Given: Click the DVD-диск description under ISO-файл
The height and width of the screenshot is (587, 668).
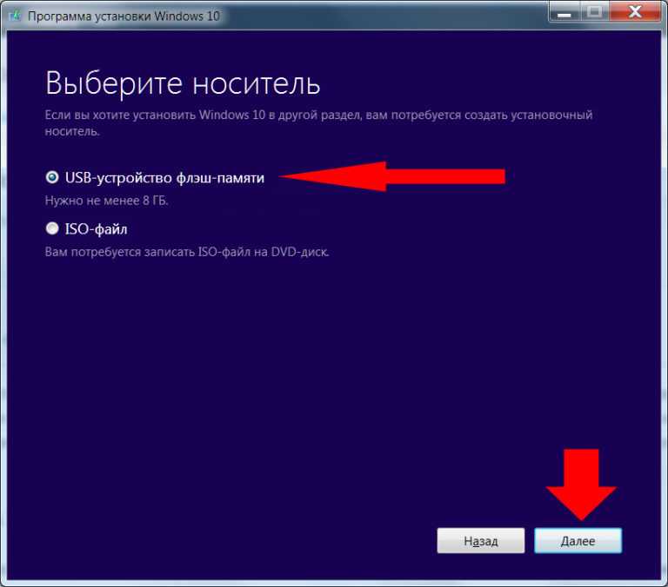Looking at the screenshot, I should point(187,252).
